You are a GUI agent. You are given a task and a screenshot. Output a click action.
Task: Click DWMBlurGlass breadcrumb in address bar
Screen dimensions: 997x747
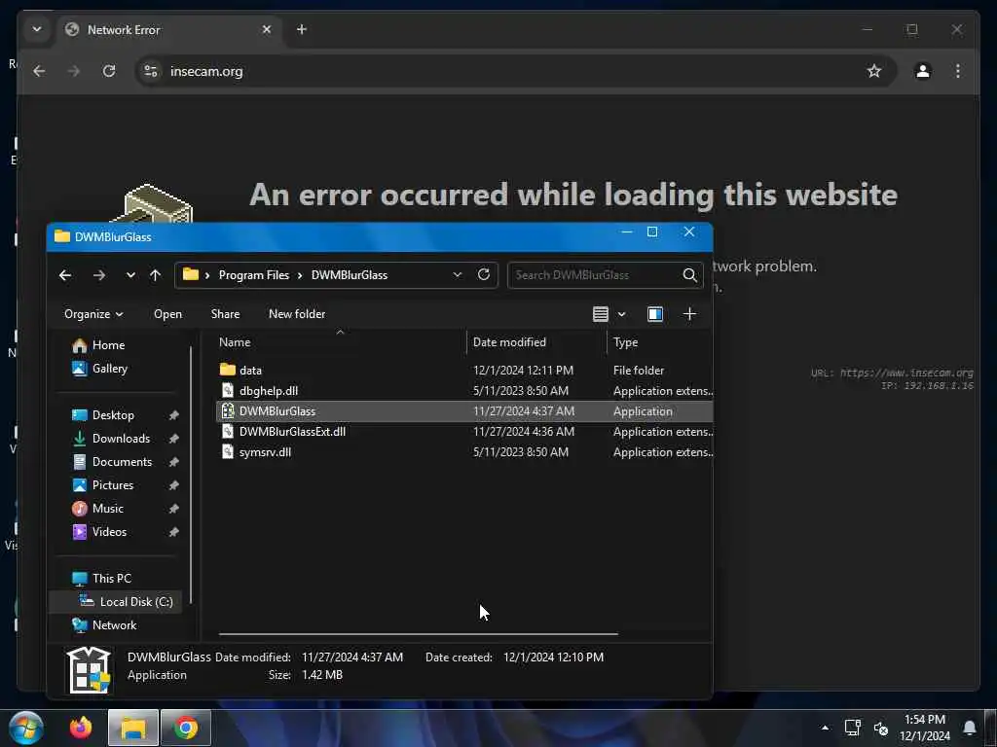[350, 275]
